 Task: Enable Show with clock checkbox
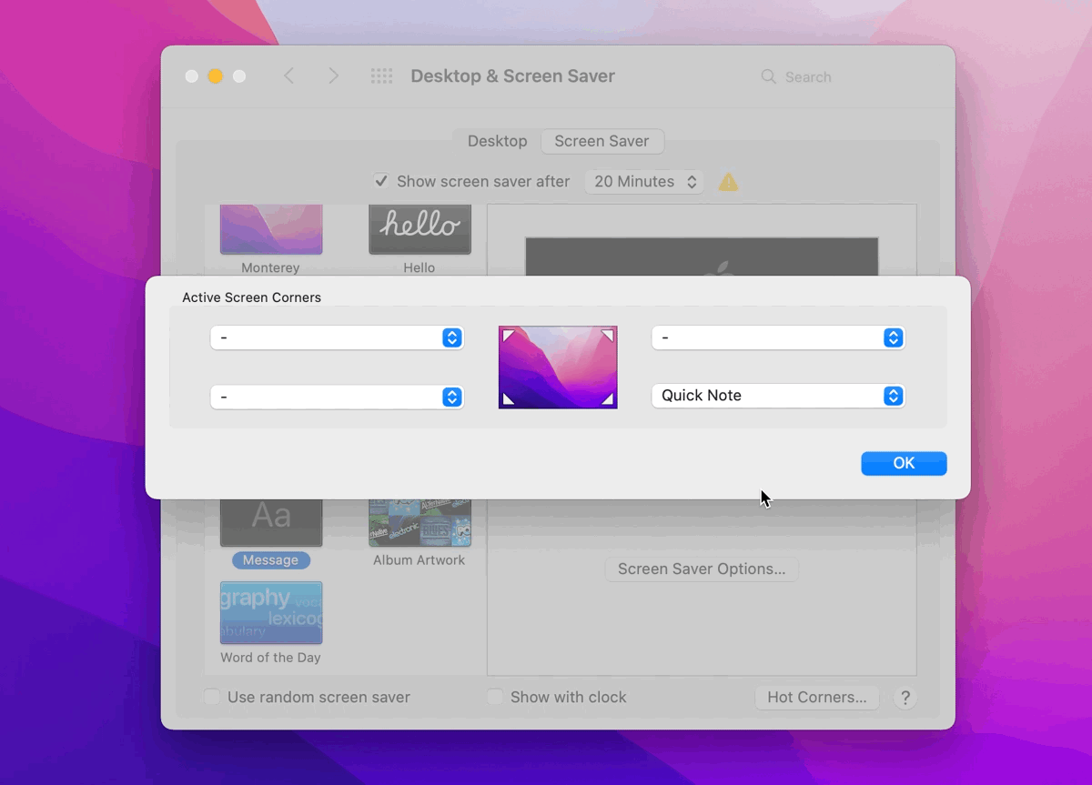(x=495, y=697)
